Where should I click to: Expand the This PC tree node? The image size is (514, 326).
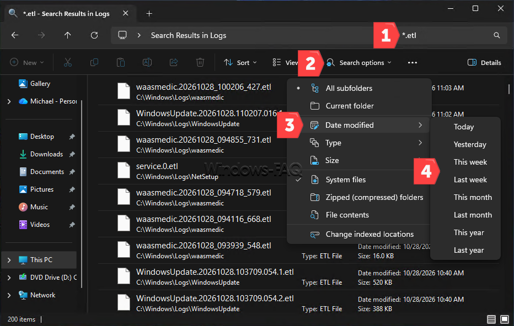[x=9, y=260]
